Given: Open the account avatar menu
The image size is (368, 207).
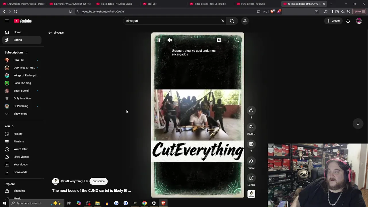Looking at the screenshot, I should pyautogui.click(x=359, y=21).
